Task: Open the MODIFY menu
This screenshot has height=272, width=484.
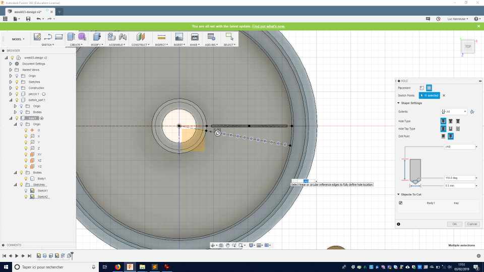Action: pyautogui.click(x=97, y=45)
